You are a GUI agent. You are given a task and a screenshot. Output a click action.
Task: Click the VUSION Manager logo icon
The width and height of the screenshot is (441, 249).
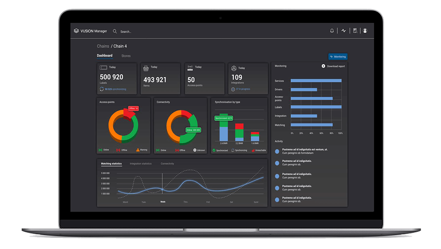pos(76,31)
